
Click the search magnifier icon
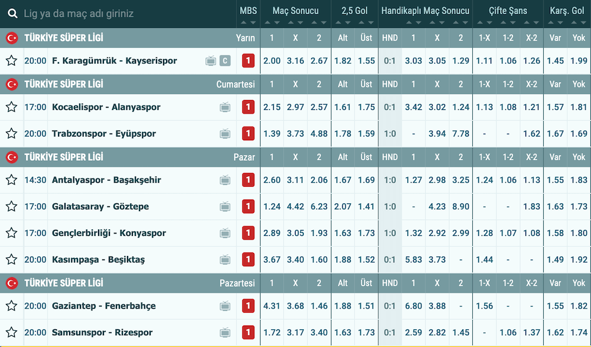[12, 13]
